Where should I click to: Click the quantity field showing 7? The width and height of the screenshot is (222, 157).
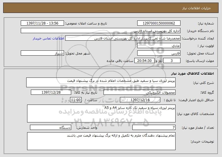(154, 127)
